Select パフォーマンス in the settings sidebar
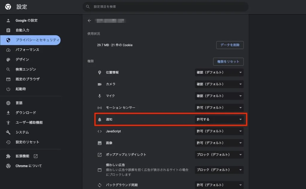Viewport: 306px width, 189px height. point(27,50)
